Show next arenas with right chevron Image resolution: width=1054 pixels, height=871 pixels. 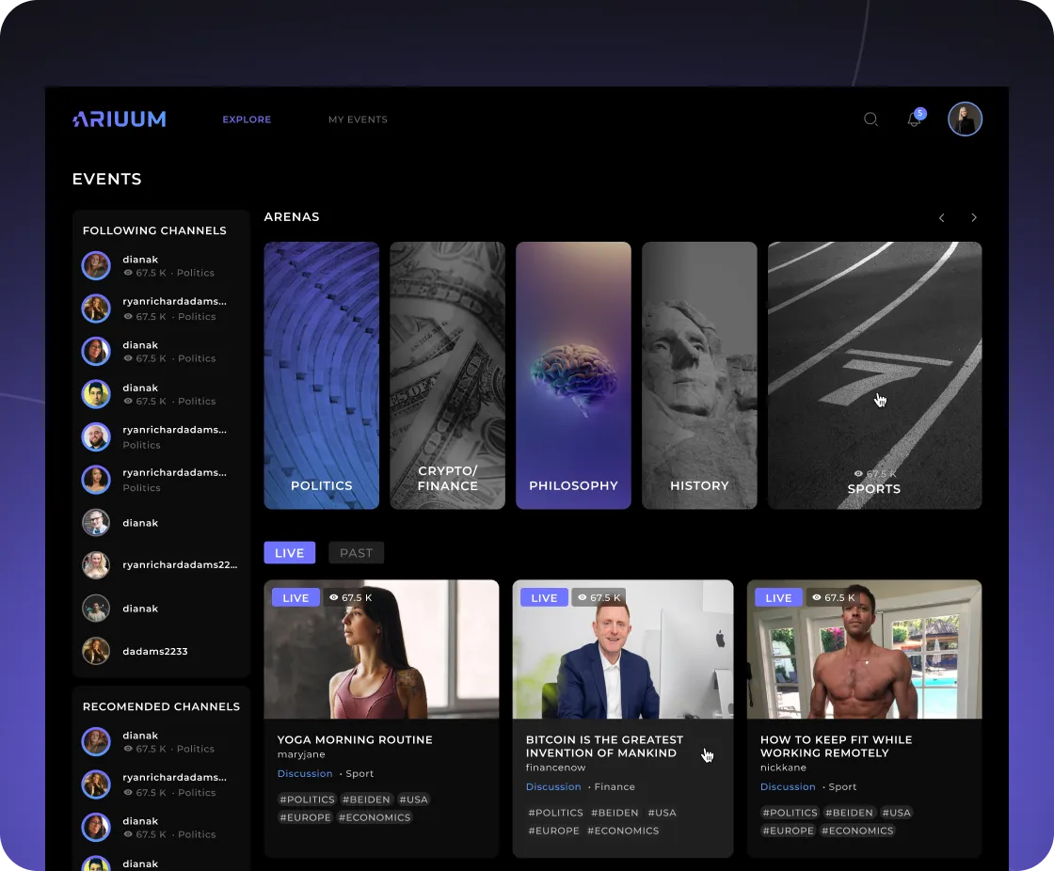click(974, 218)
